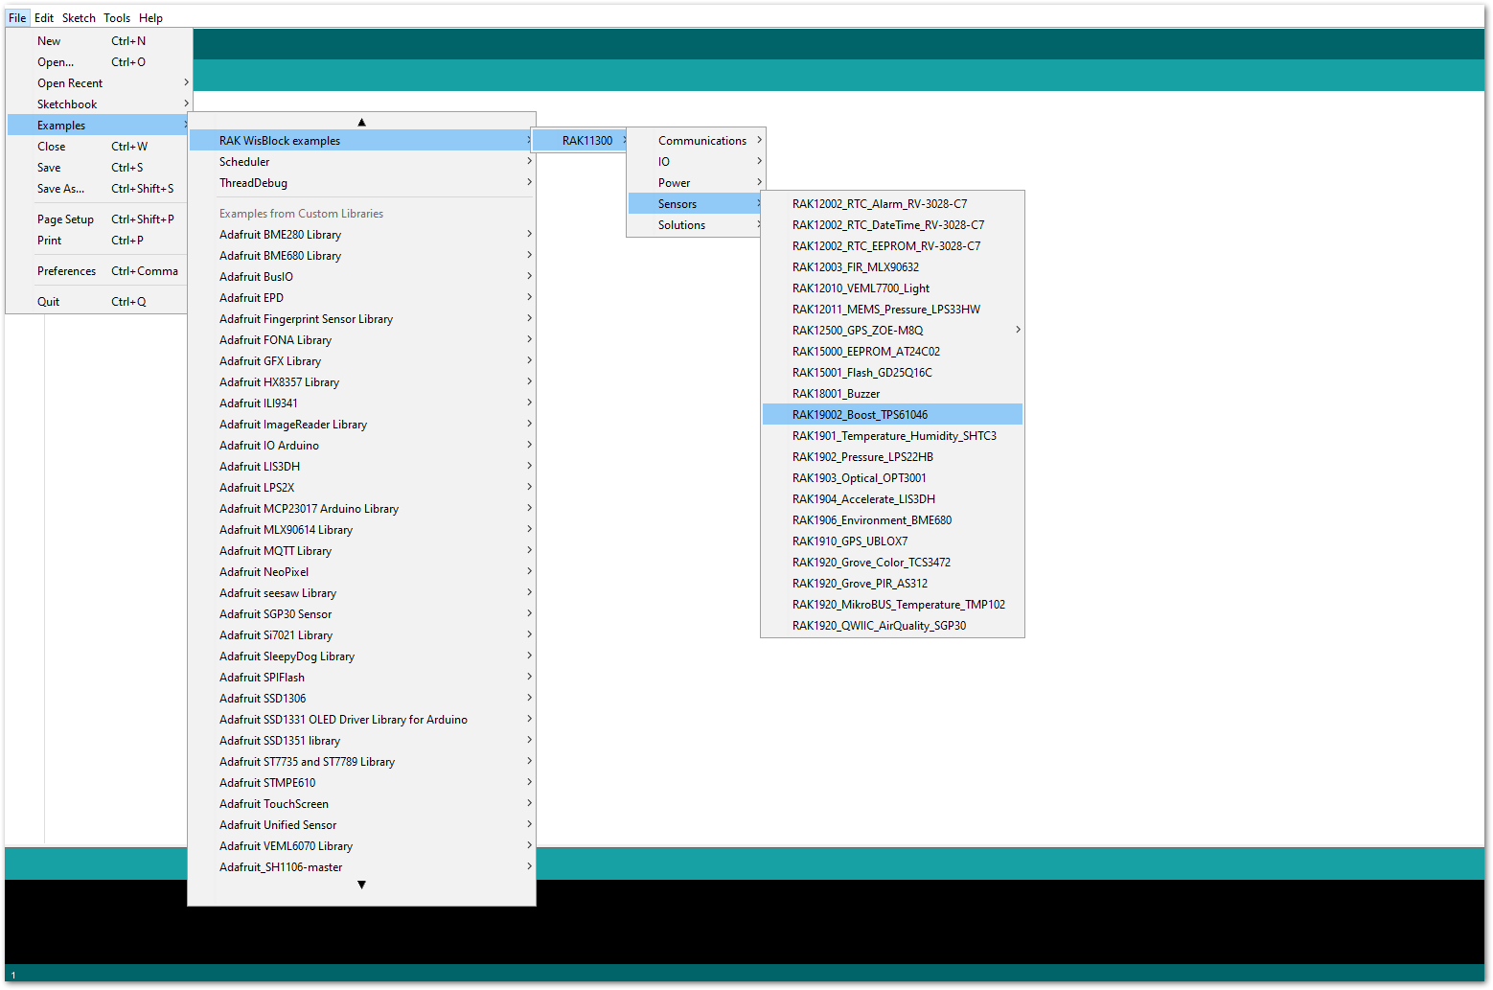Image resolution: width=1493 pixels, height=990 pixels.
Task: Open RAK1903_Optical_OPT3001 example
Action: click(x=892, y=478)
